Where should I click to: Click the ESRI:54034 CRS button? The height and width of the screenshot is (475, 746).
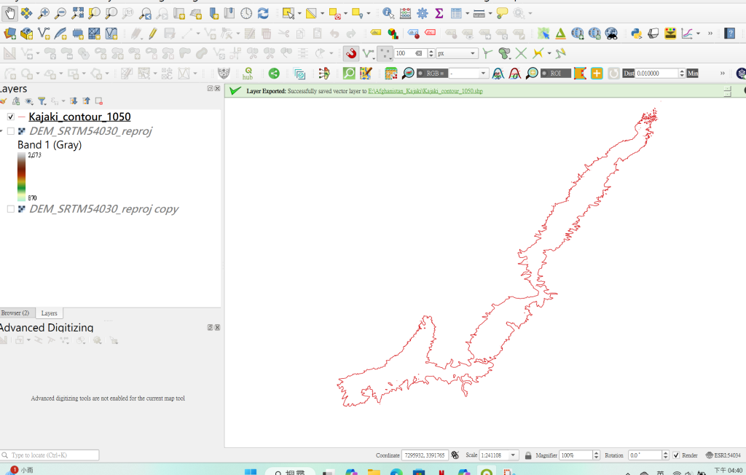[723, 455]
